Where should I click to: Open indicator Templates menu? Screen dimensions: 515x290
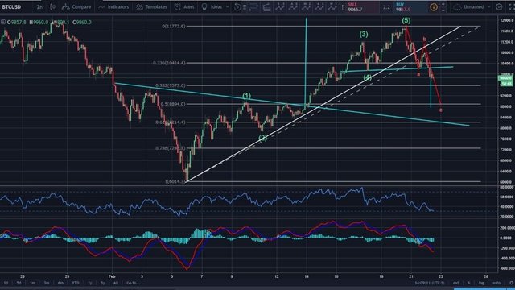pyautogui.click(x=152, y=7)
